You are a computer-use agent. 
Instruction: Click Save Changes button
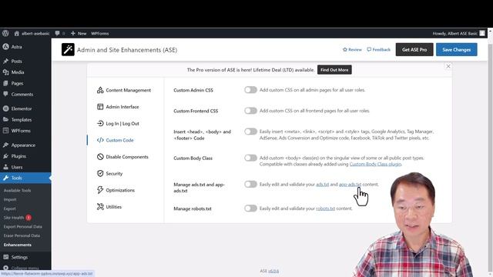click(457, 49)
